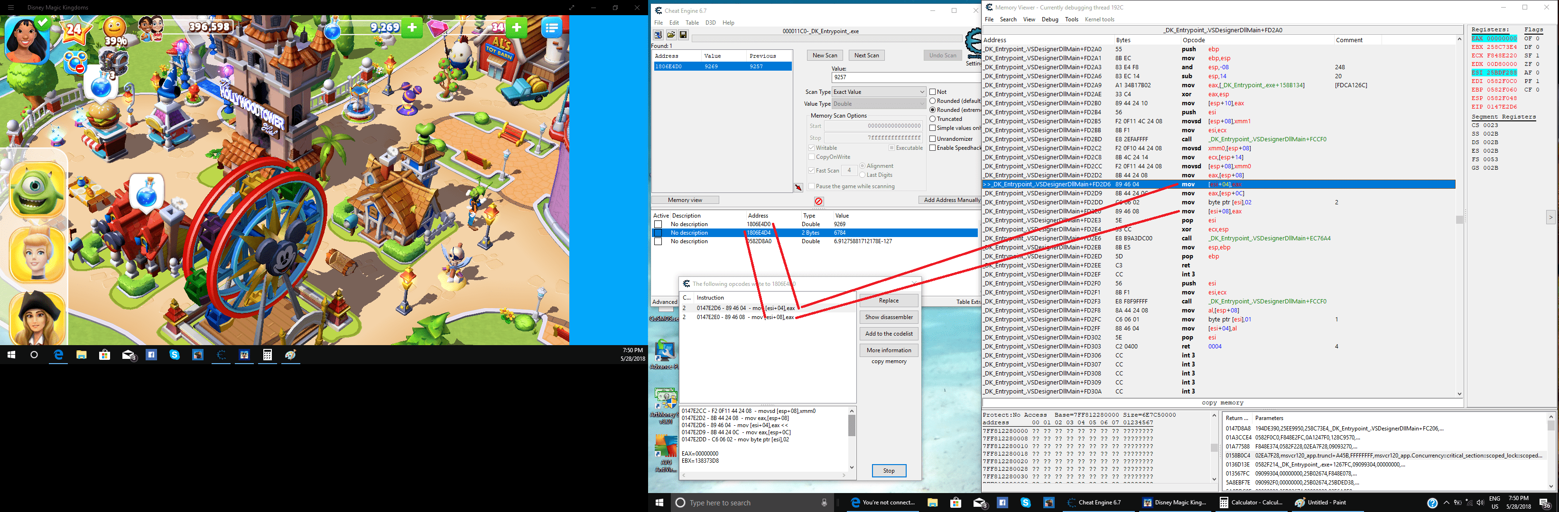Select the Truncated radio button
The height and width of the screenshot is (512, 1559).
point(933,119)
